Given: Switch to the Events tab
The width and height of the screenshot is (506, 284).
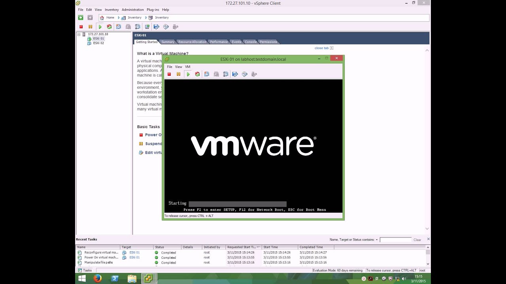Looking at the screenshot, I should tap(236, 42).
